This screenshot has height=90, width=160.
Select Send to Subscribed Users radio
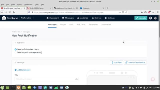tap(15, 49)
